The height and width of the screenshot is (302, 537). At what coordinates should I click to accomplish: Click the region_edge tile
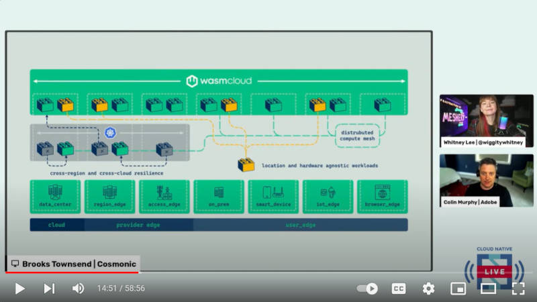[x=109, y=197]
